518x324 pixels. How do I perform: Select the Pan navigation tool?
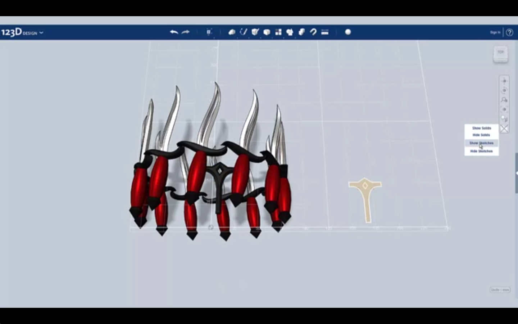[504, 81]
